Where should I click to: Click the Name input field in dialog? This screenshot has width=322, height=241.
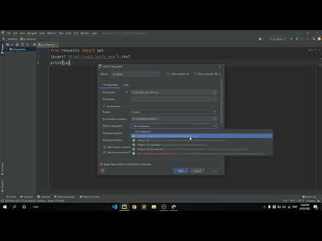click(x=136, y=74)
